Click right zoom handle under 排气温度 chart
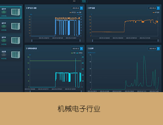This screenshot has height=125, width=163. pos(158,40)
